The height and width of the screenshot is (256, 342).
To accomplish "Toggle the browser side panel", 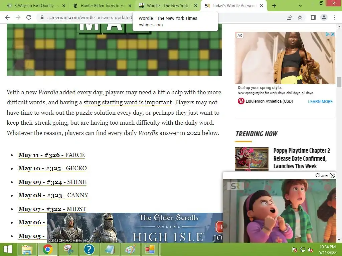I will click(313, 17).
